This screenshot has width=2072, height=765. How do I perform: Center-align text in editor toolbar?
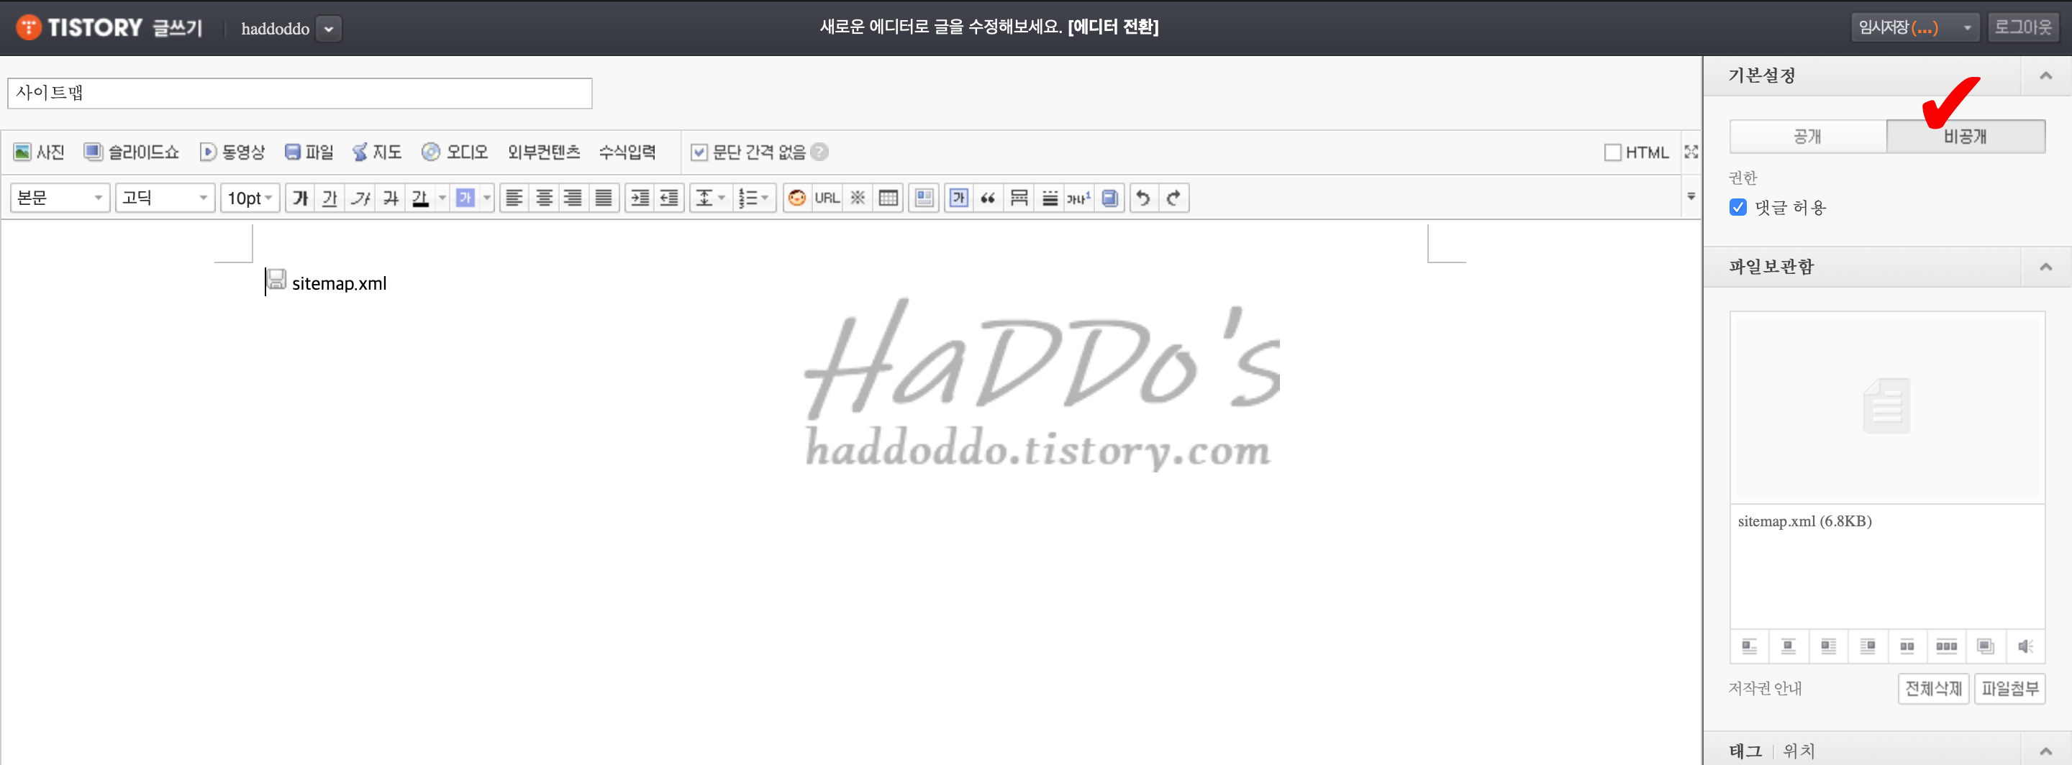[x=545, y=198]
